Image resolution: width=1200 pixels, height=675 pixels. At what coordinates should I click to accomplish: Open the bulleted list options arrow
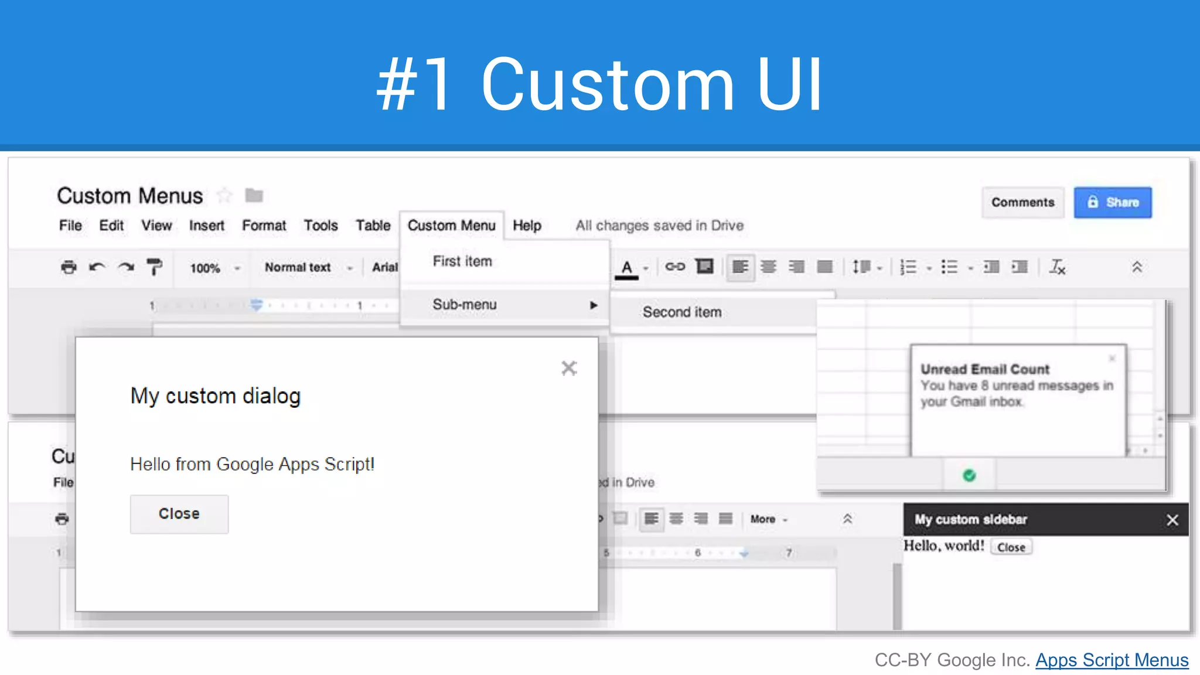971,268
